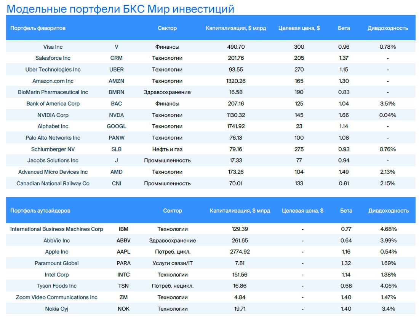The height and width of the screenshot is (321, 419).
Task: Click capitalization value 1320.26
Action: pyautogui.click(x=236, y=81)
